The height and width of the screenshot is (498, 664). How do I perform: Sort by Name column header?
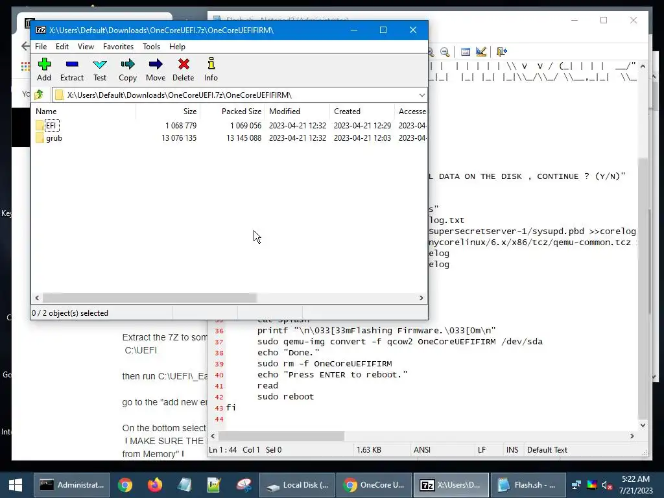click(83, 112)
